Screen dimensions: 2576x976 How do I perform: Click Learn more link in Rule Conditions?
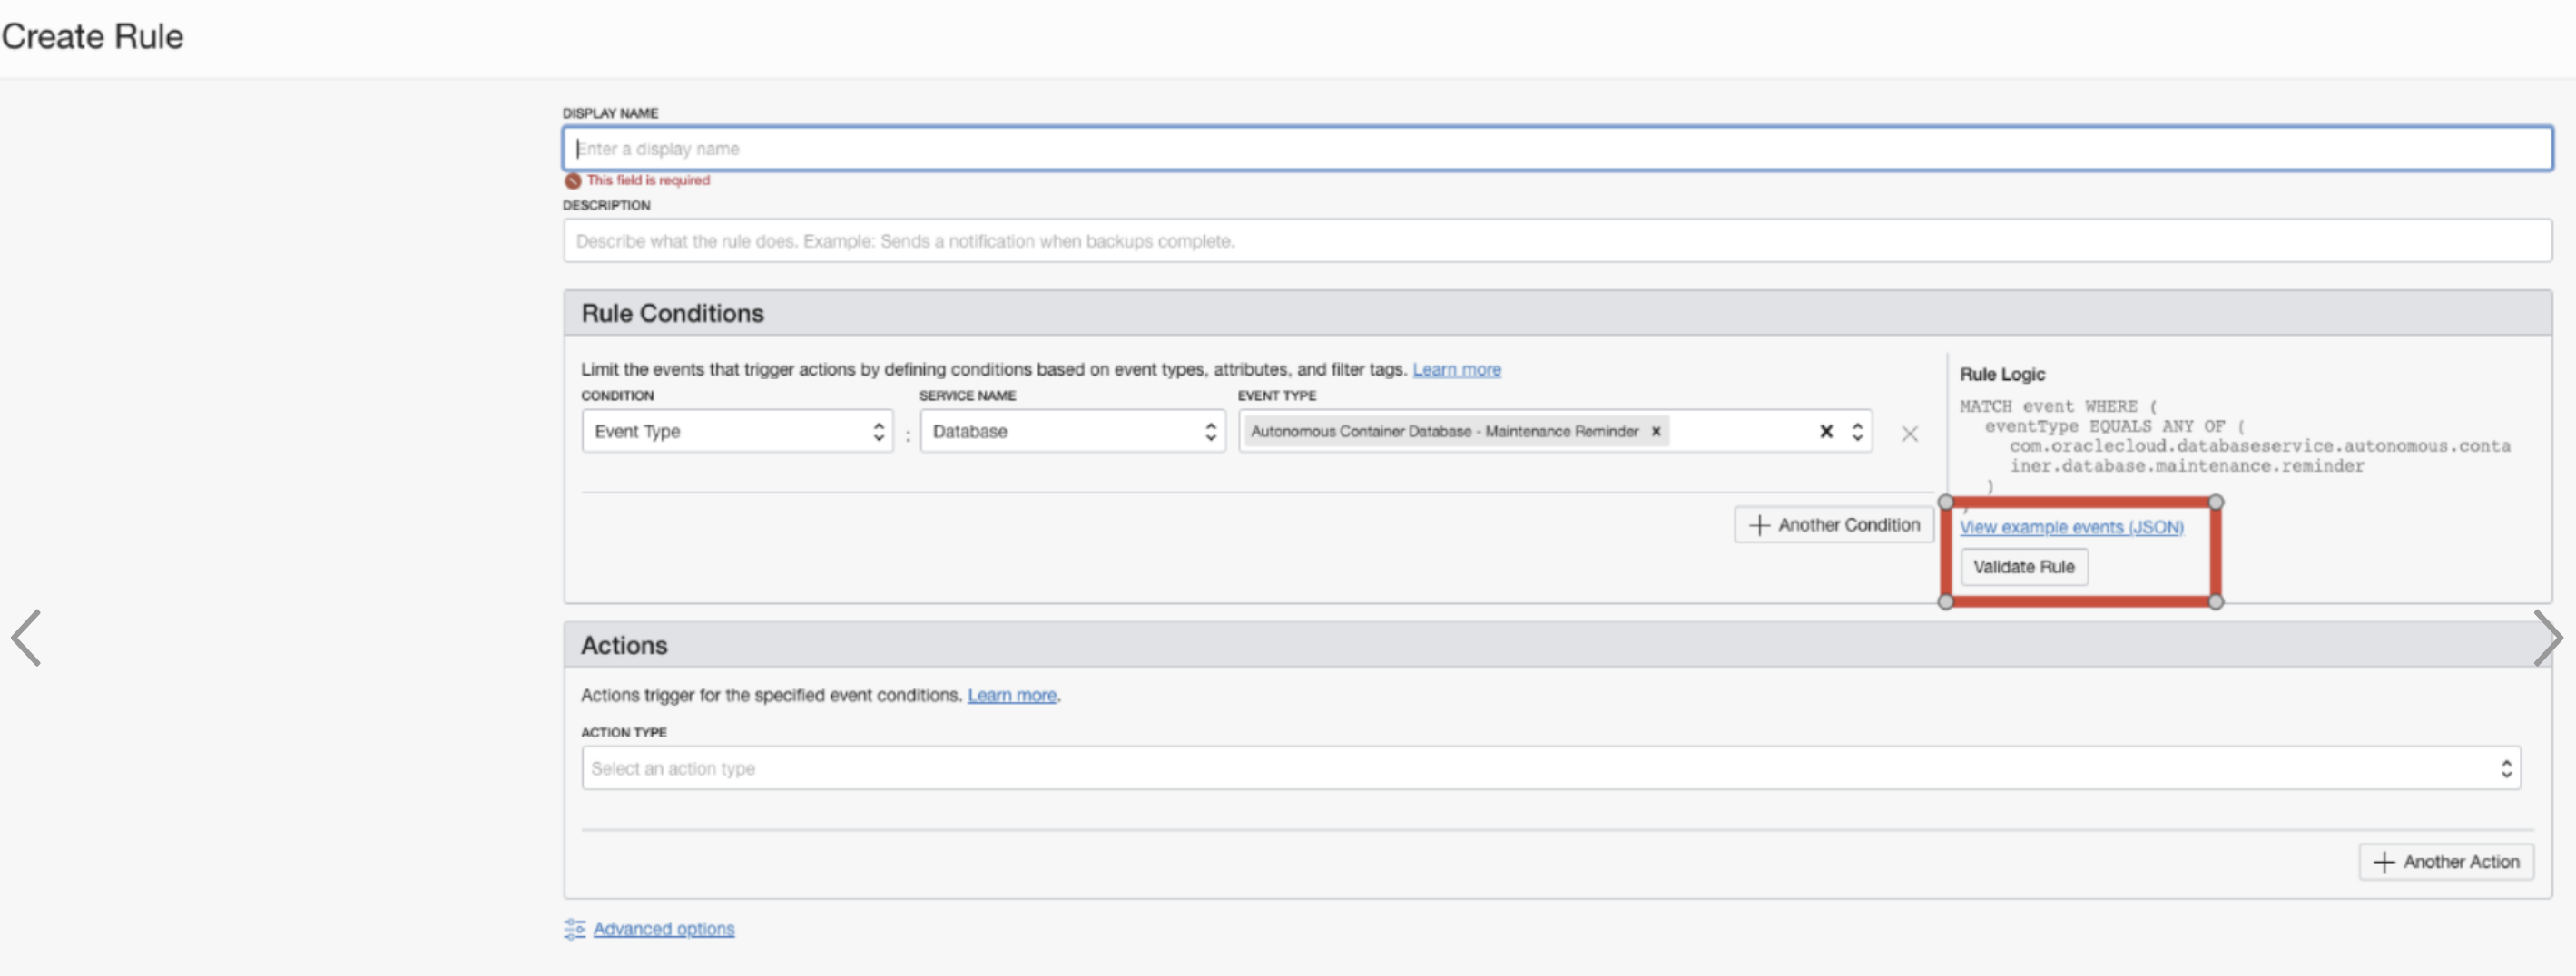[1456, 369]
